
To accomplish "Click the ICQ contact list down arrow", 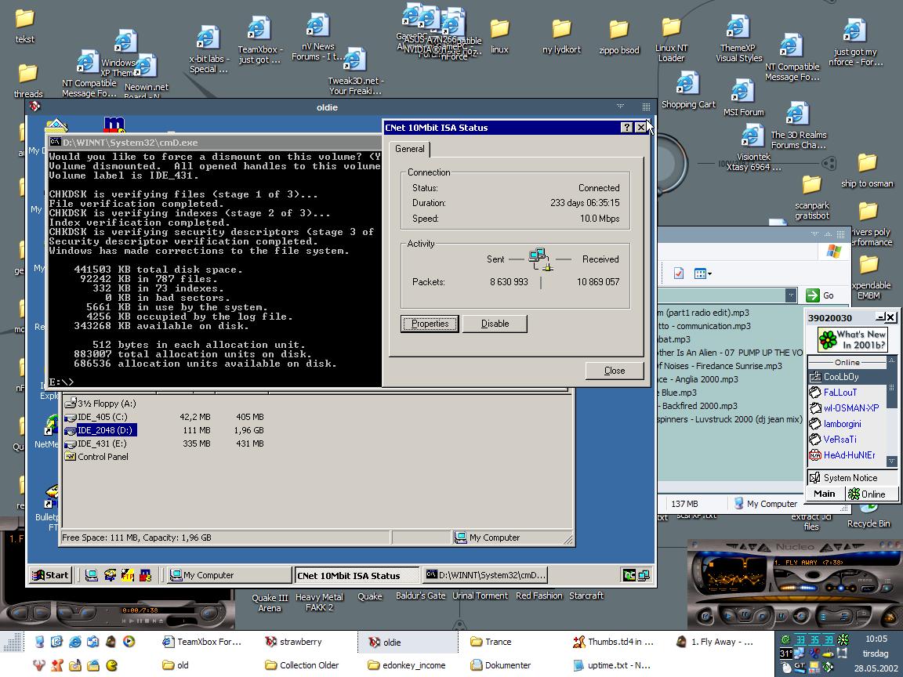I will (x=891, y=461).
